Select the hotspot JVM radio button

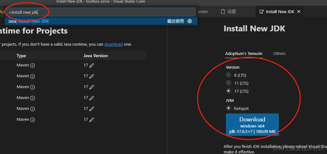pos(228,108)
